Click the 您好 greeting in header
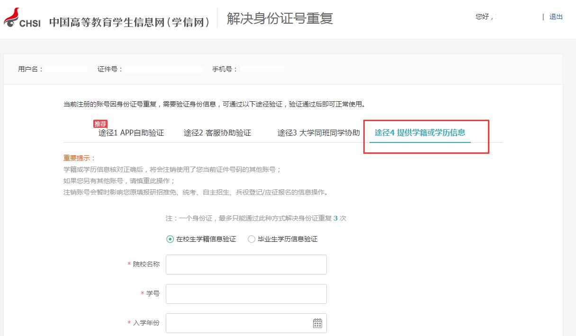This screenshot has height=336, width=576. [x=484, y=17]
